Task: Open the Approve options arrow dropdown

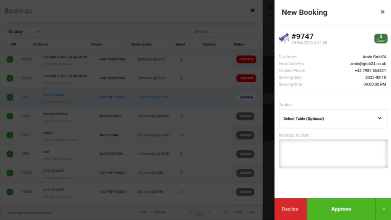Action: (x=383, y=209)
